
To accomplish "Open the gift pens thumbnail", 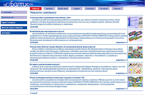I will tap(135, 69).
